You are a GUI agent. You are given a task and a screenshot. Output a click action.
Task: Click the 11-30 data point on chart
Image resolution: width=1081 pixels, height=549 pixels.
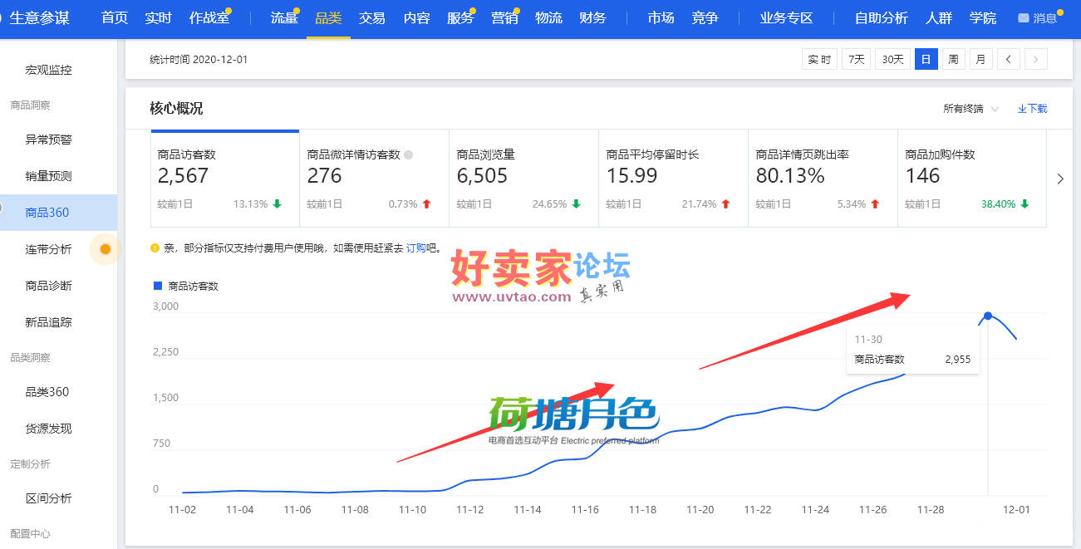[987, 316]
